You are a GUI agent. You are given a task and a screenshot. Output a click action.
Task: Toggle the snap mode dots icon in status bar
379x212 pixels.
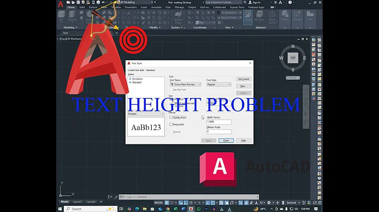tap(172, 203)
